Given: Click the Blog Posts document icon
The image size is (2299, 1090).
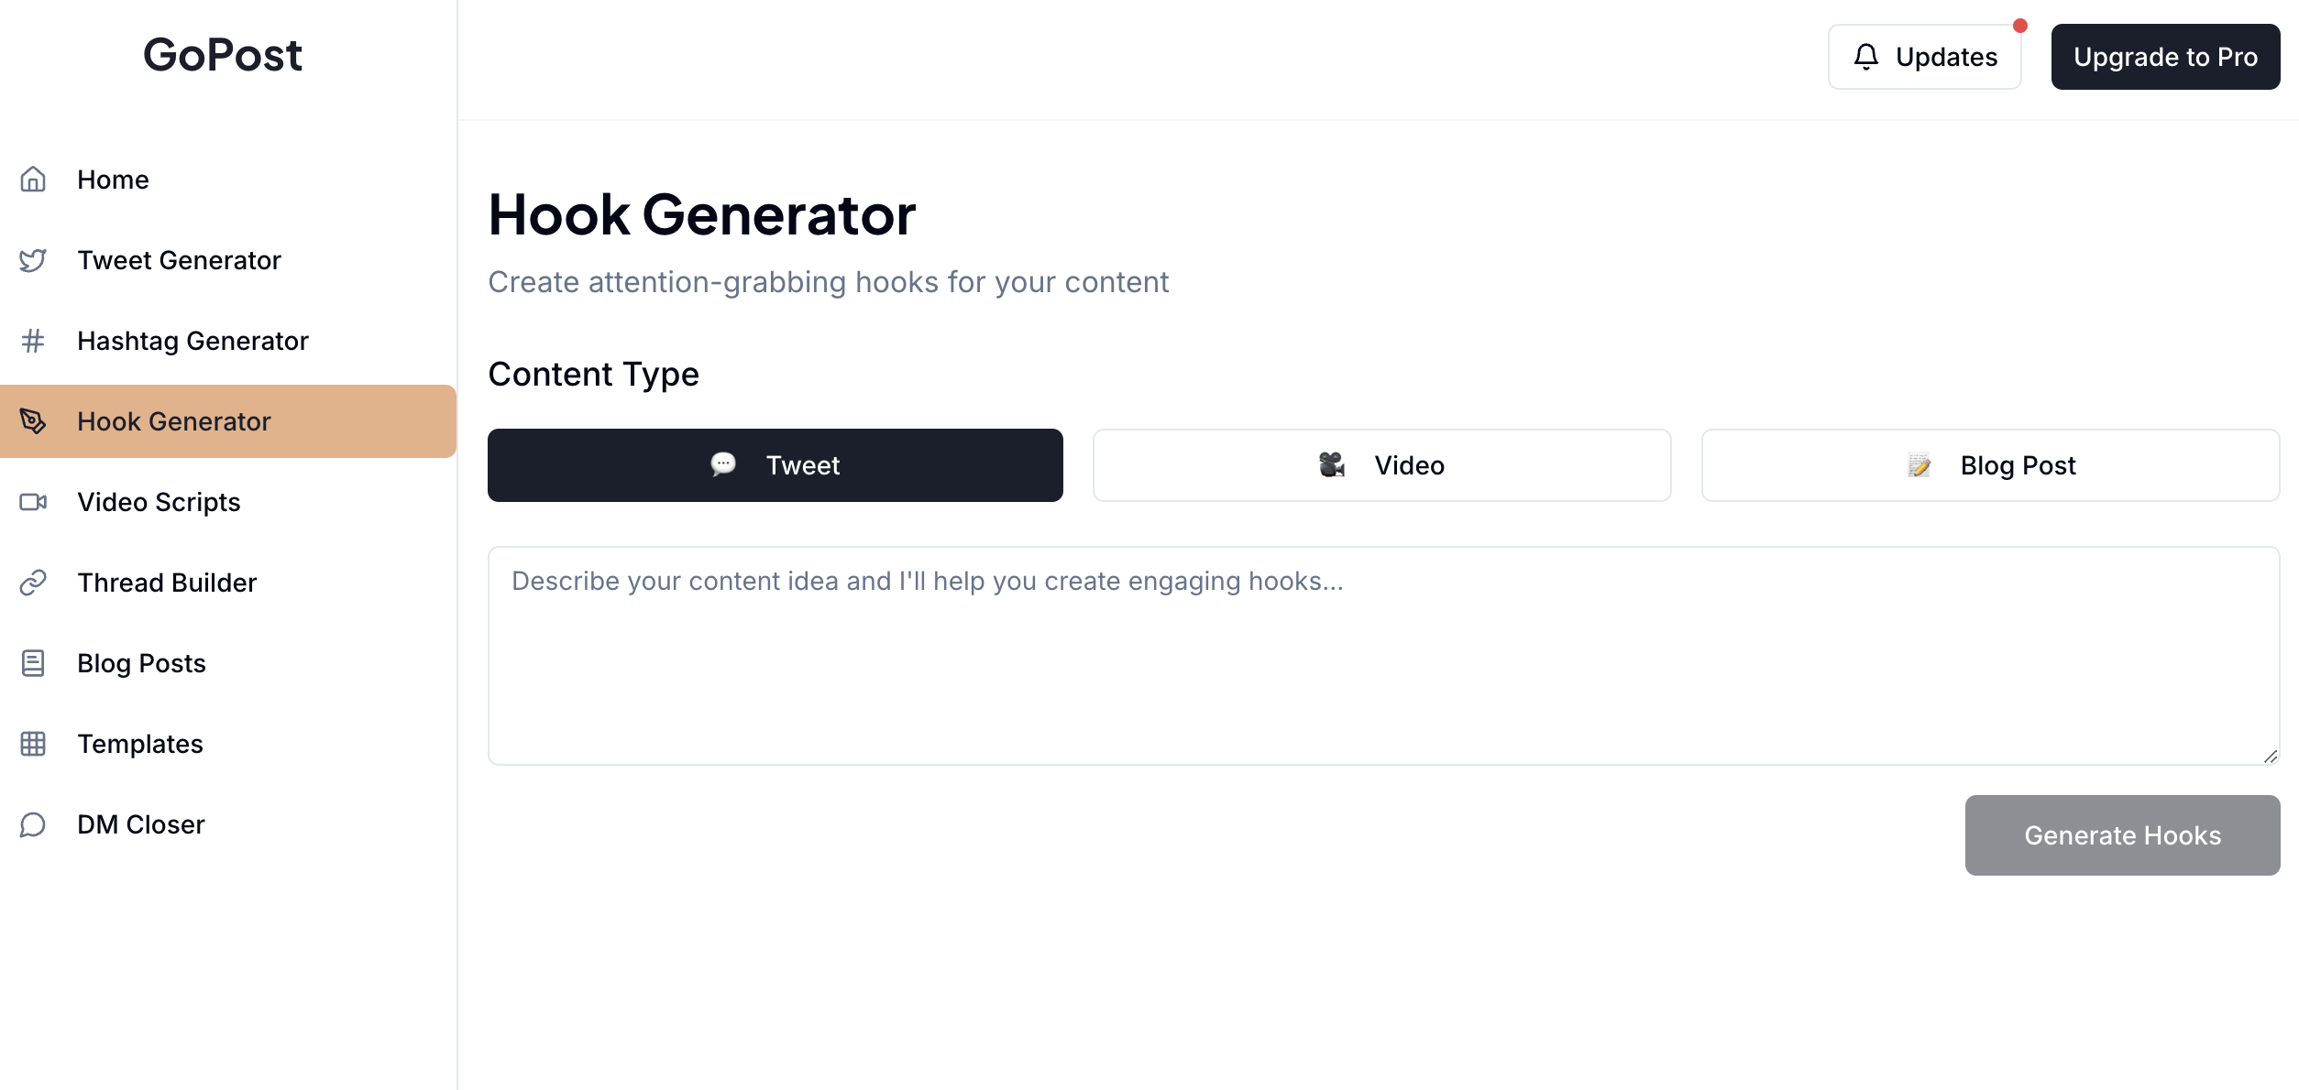Looking at the screenshot, I should (x=33, y=663).
